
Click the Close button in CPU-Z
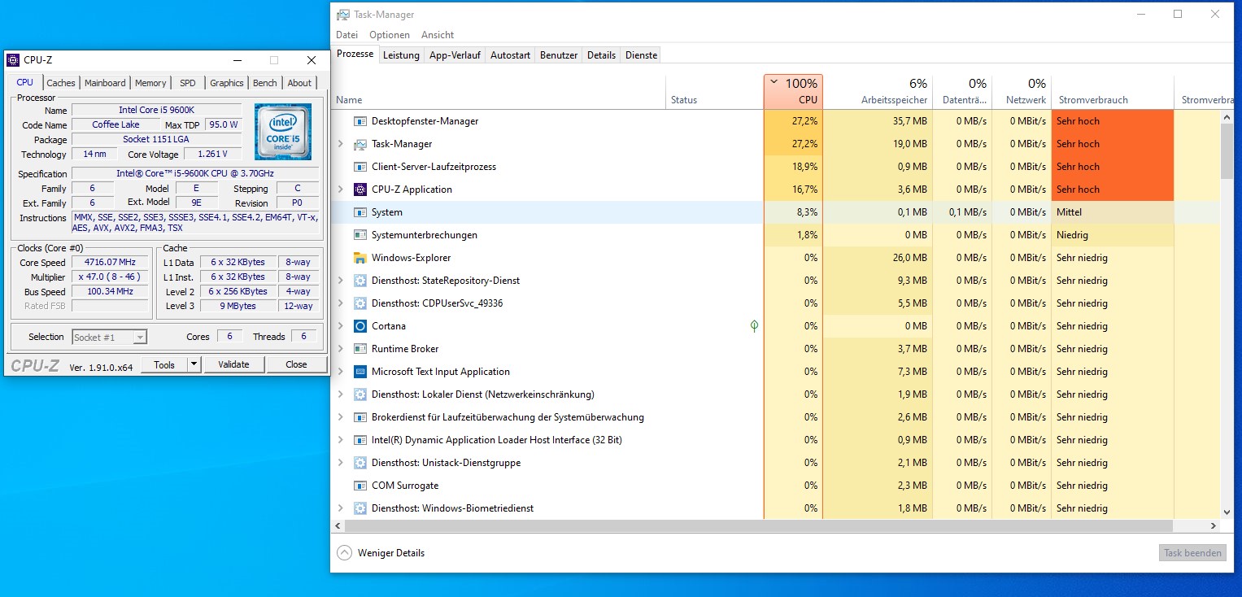[x=296, y=364]
